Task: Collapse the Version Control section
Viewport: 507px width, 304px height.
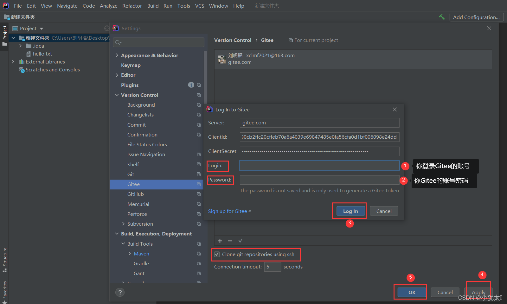Action: [x=117, y=95]
